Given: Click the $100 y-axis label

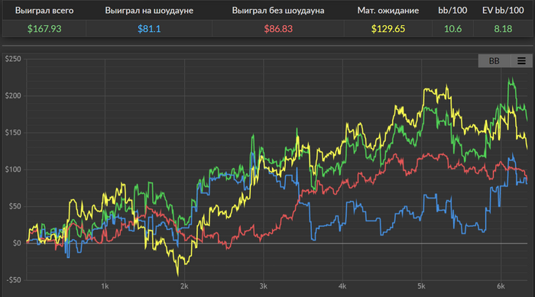Looking at the screenshot, I should [13, 169].
